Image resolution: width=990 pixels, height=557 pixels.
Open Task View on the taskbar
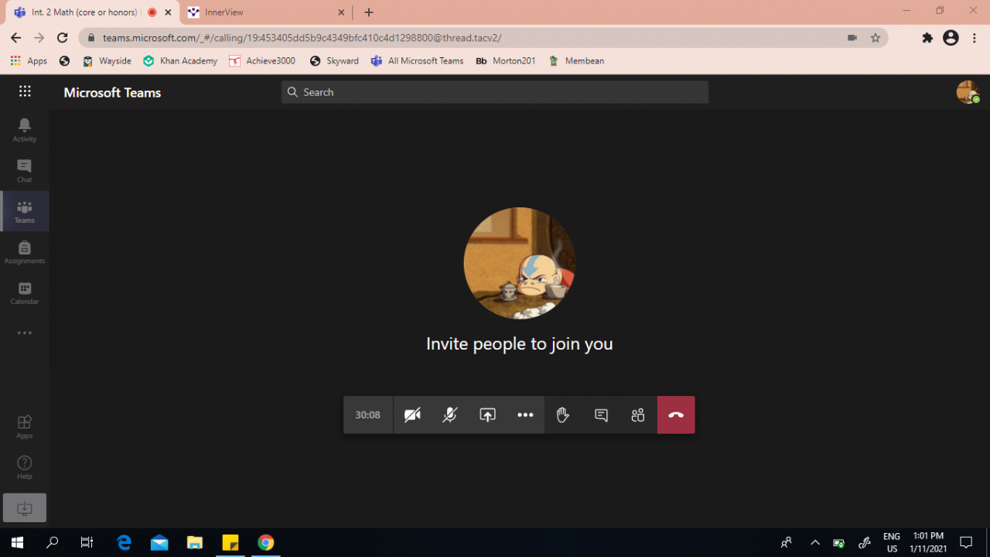coord(87,542)
